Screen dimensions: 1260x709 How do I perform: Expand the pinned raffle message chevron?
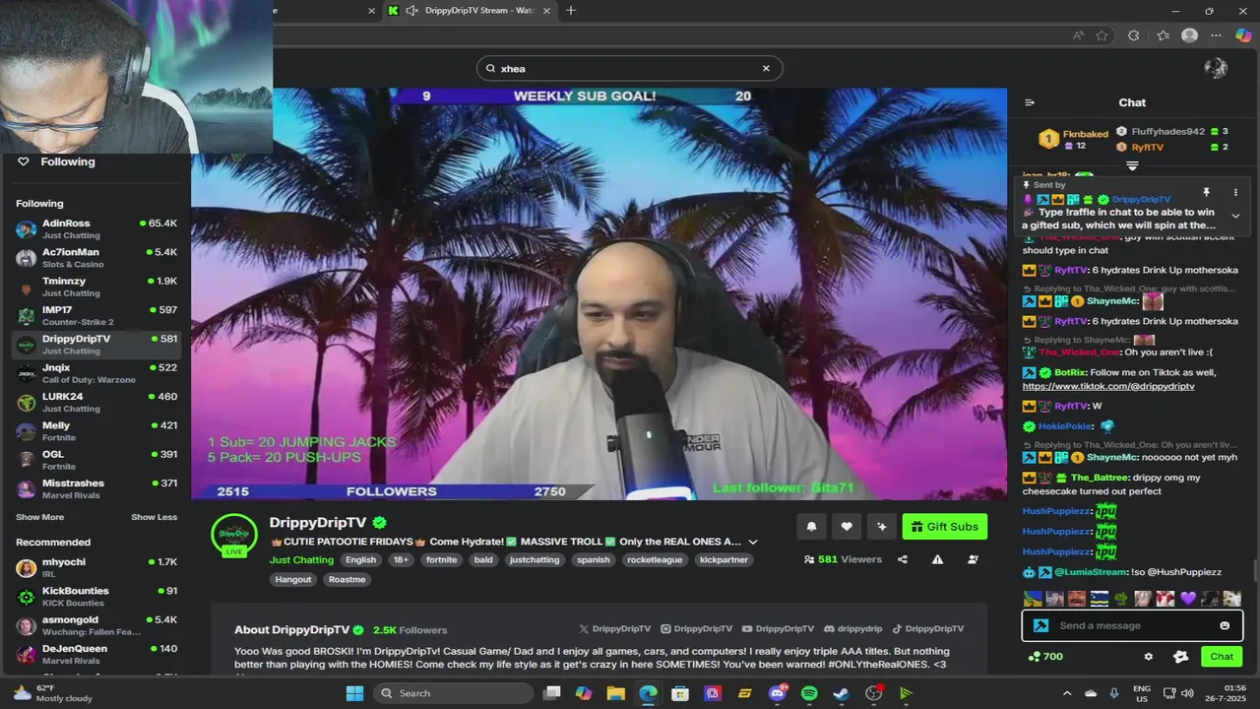pyautogui.click(x=1235, y=216)
